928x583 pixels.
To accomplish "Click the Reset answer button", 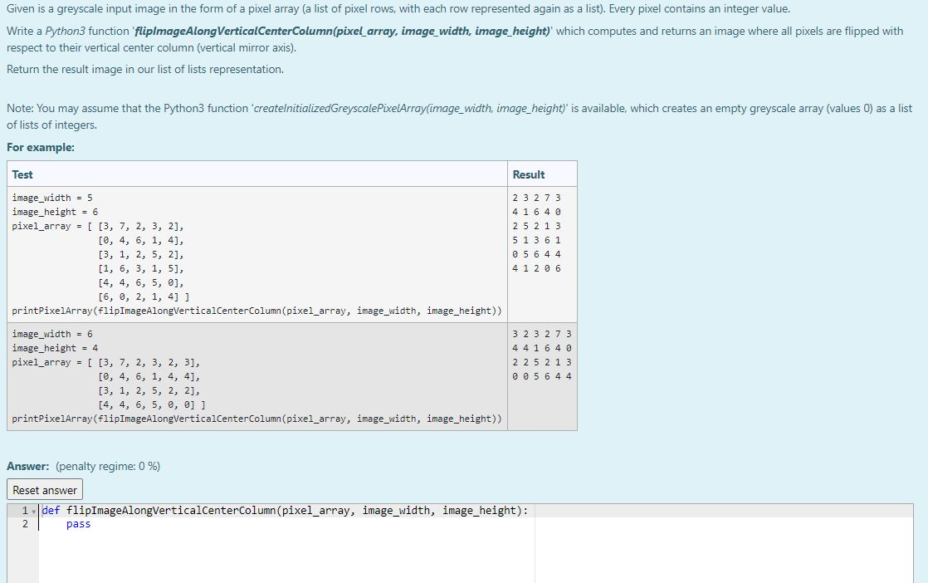I will coord(44,489).
